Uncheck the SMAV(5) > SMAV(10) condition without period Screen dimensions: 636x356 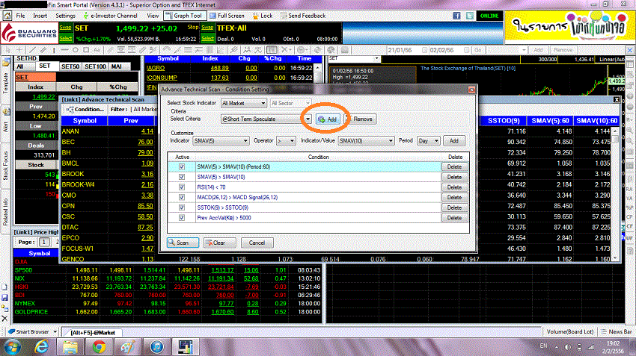(x=182, y=177)
